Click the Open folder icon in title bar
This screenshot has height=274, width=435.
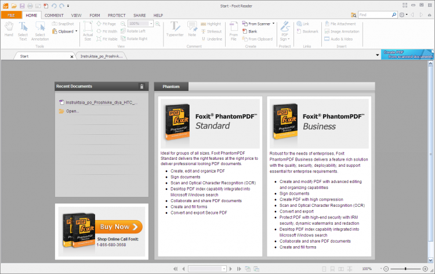(x=14, y=6)
